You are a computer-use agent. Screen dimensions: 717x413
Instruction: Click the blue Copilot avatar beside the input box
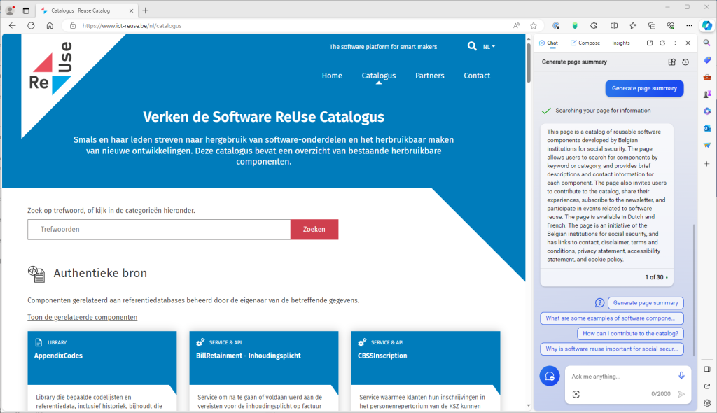click(550, 376)
